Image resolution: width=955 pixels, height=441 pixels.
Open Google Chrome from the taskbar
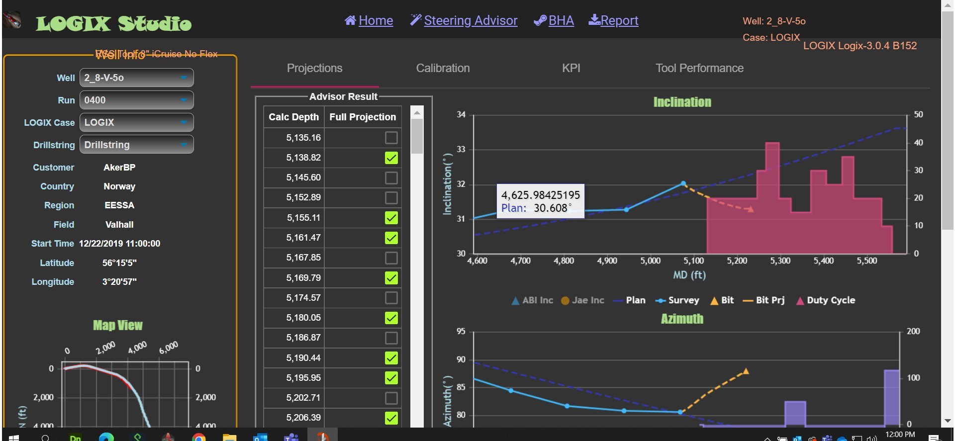[x=199, y=438]
